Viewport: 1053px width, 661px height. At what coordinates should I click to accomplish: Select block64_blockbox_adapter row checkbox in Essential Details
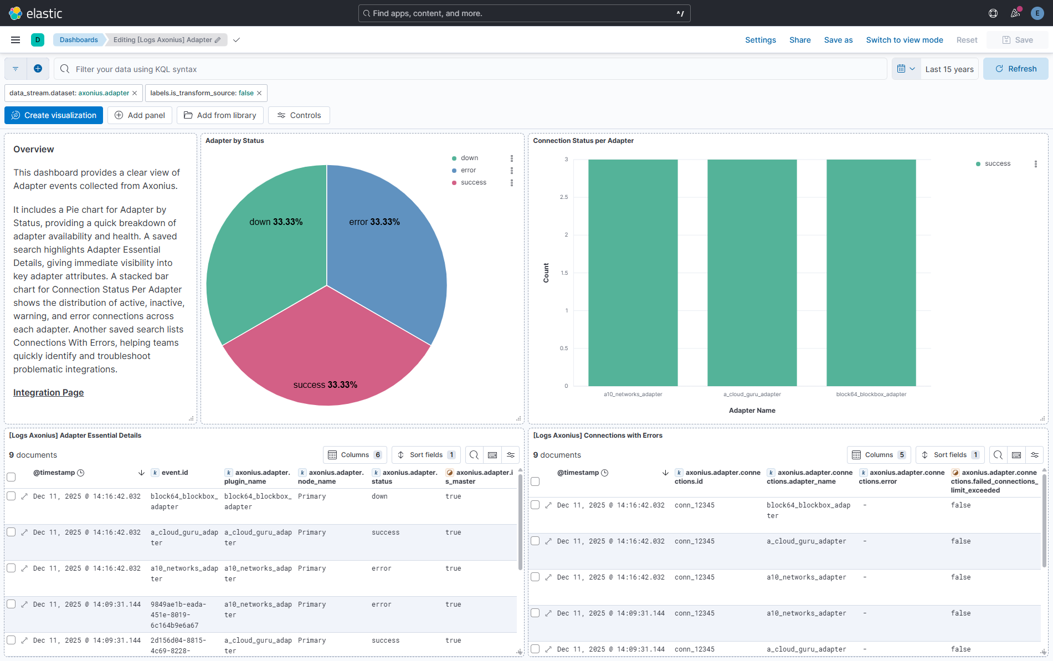[x=11, y=496]
